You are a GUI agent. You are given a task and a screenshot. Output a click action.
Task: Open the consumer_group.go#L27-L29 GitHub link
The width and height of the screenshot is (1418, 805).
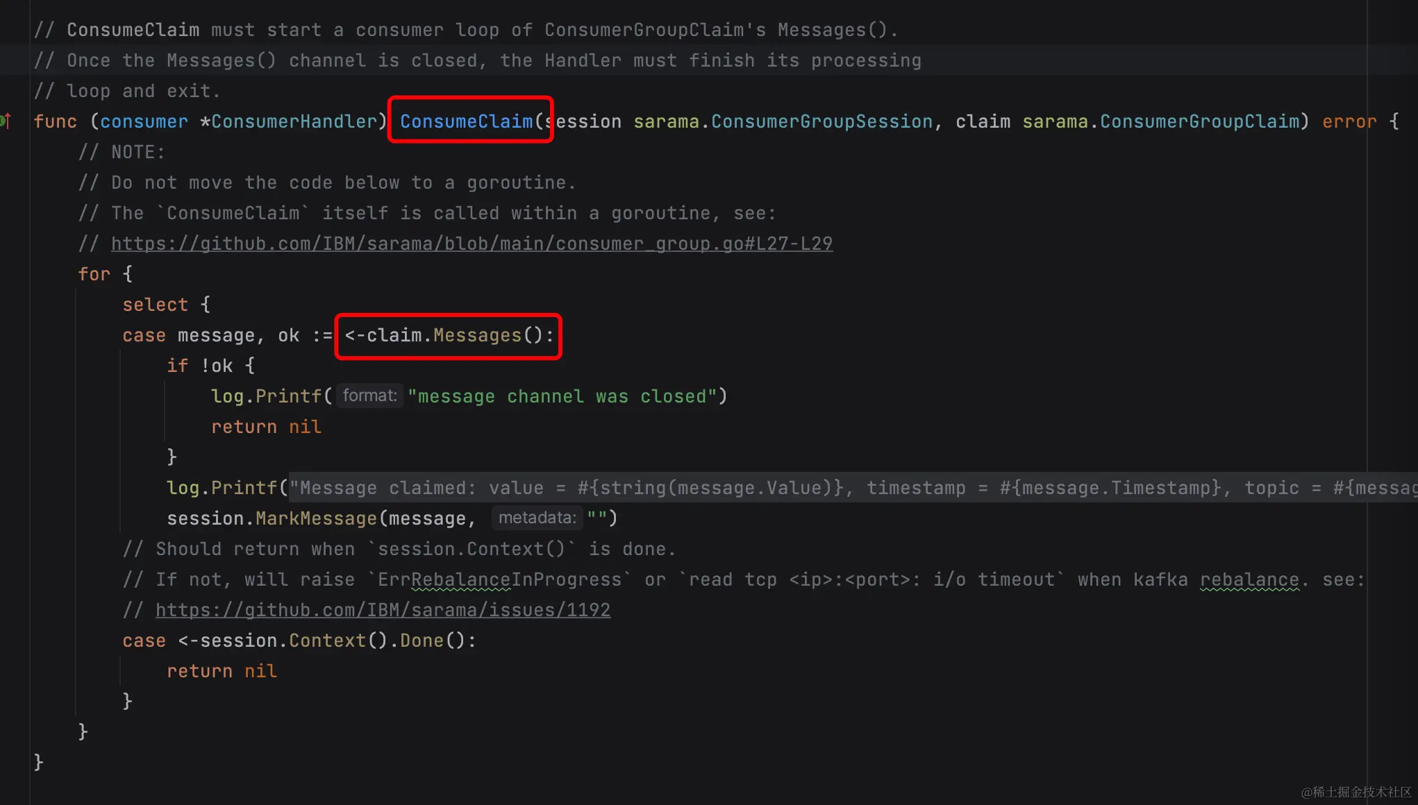tap(472, 244)
